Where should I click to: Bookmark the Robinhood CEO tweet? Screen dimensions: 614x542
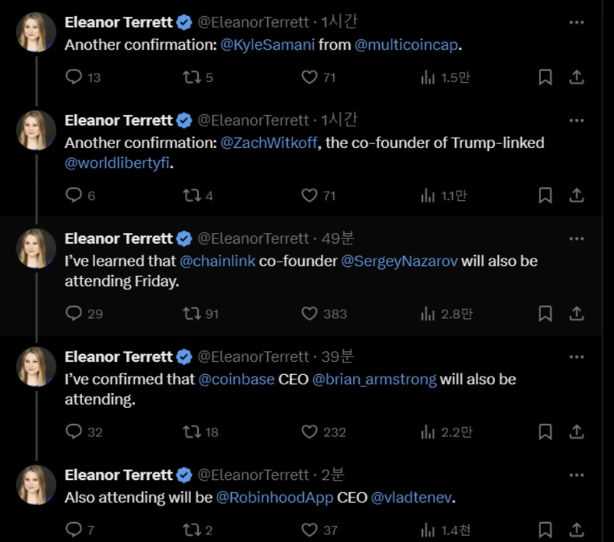[x=545, y=530]
